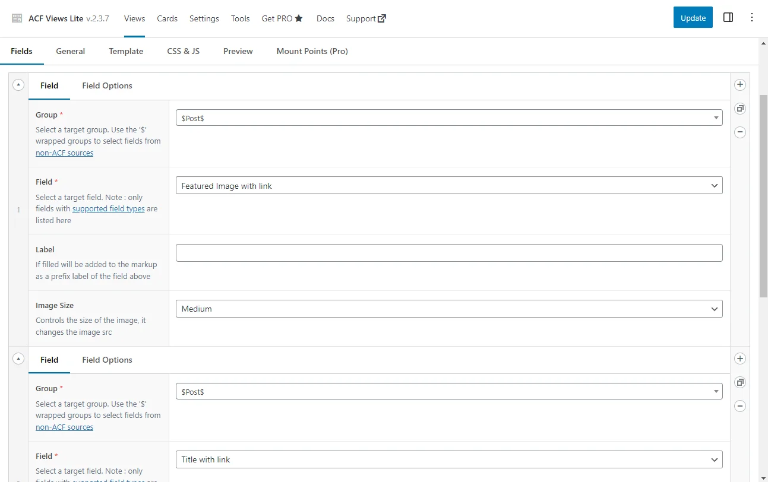Duplicate the Title with link field row

[x=740, y=382]
